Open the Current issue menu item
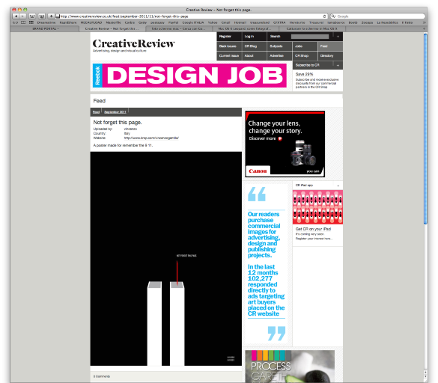The image size is (438, 383). pos(229,56)
